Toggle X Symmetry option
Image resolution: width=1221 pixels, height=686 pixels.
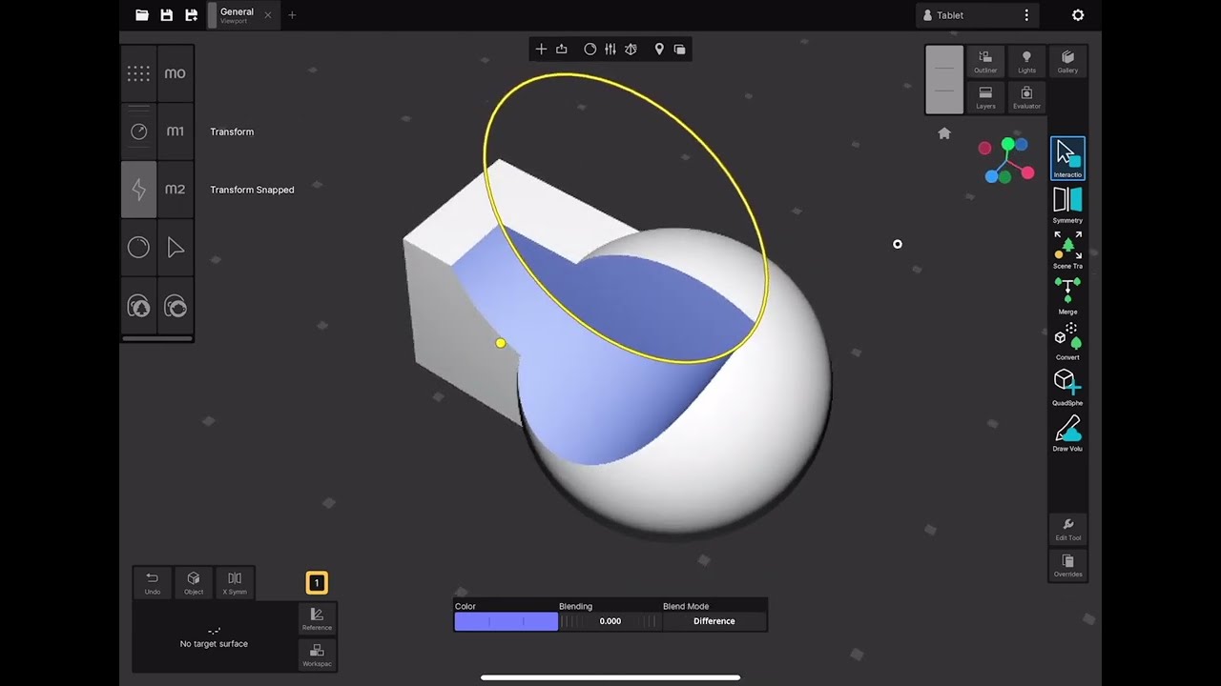tap(235, 583)
